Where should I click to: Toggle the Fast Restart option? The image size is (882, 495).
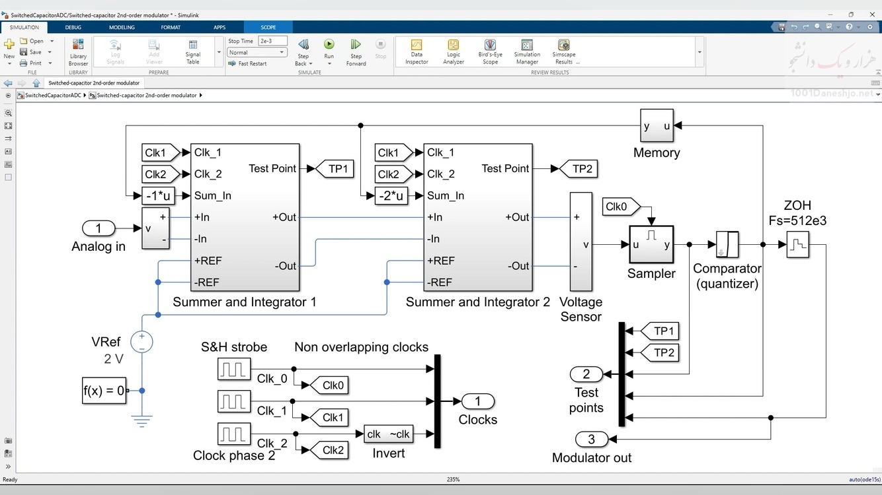(x=248, y=63)
